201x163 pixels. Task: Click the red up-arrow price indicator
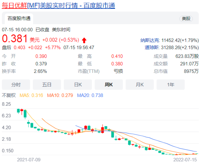[x=84, y=40]
